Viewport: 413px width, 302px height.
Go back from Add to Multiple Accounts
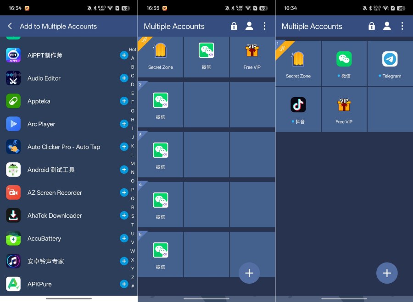10,26
